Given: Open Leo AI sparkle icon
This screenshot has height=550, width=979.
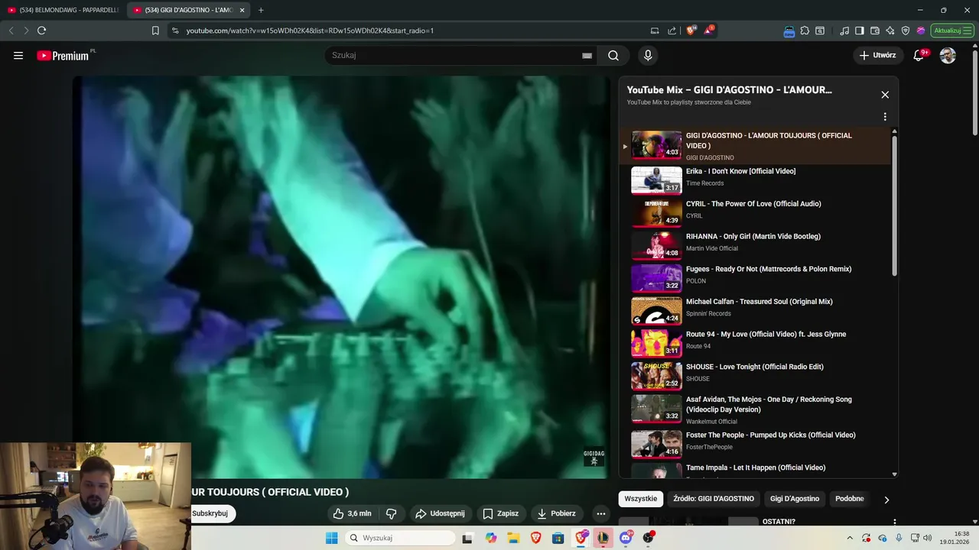Looking at the screenshot, I should click(890, 31).
